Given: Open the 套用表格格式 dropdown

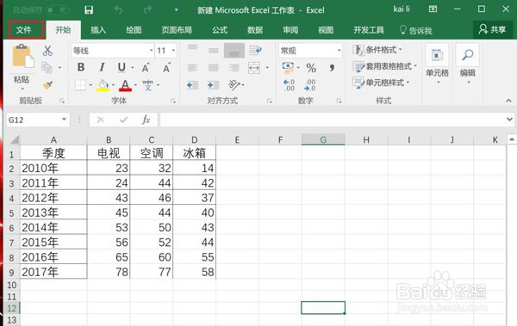Looking at the screenshot, I should [x=384, y=66].
